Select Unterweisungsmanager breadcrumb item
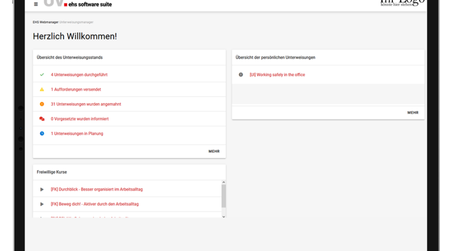The height and width of the screenshot is (251, 451). (x=76, y=22)
